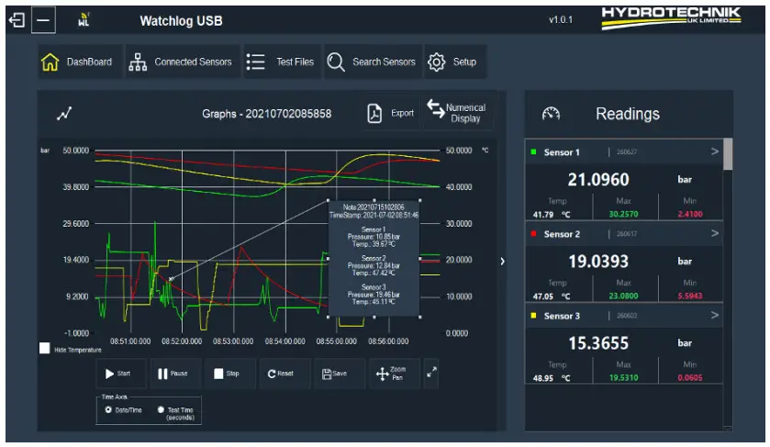The height and width of the screenshot is (447, 770).
Task: Click the green Sensor 1 color indicator
Action: [533, 151]
